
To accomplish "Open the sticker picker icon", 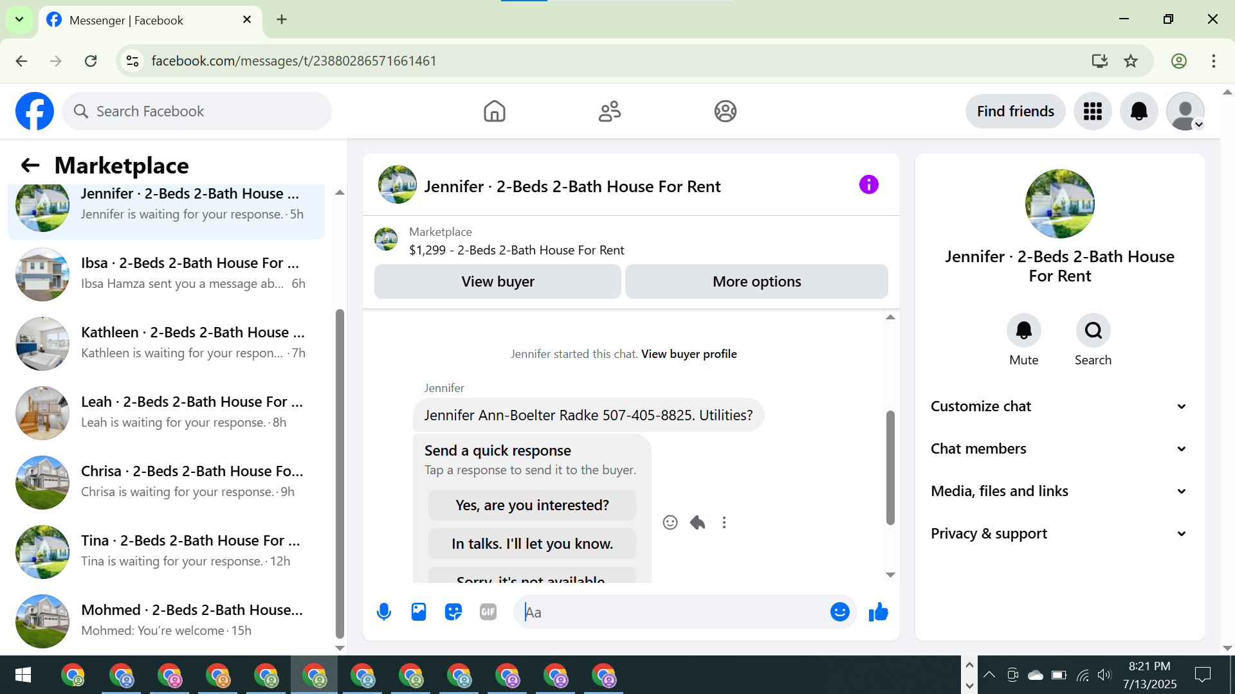I will pos(453,612).
